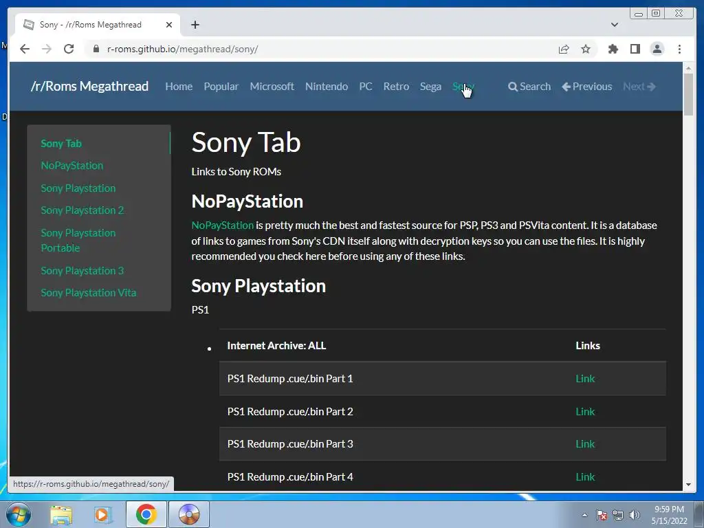This screenshot has height=528, width=704.
Task: Click the Action Center flag icon
Action: point(602,515)
